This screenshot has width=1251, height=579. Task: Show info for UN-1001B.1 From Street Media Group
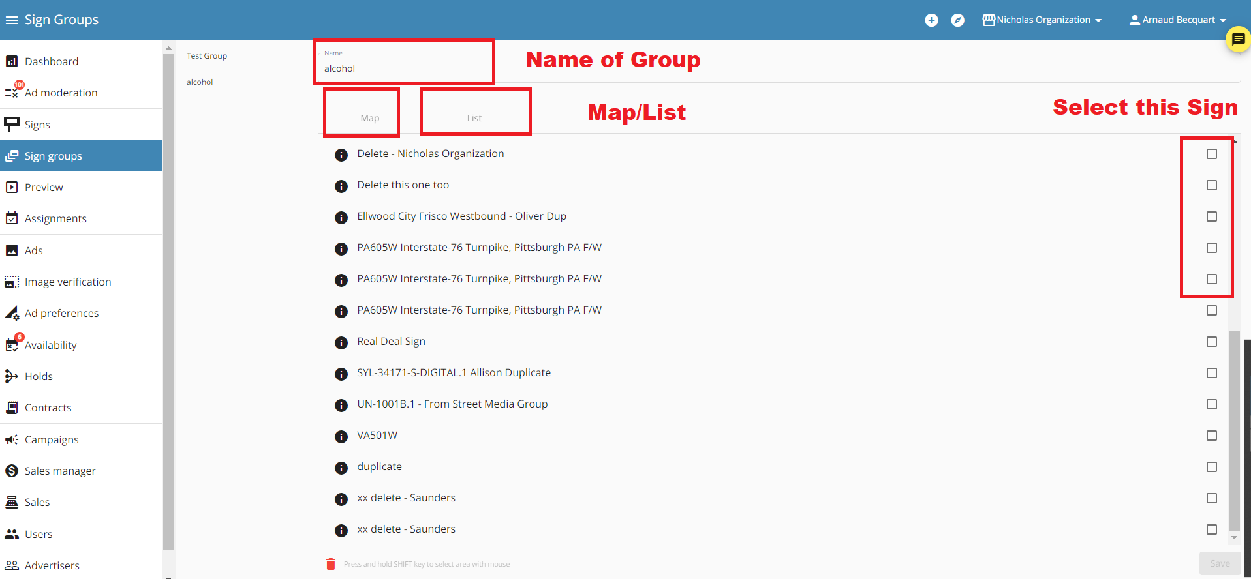[341, 406]
